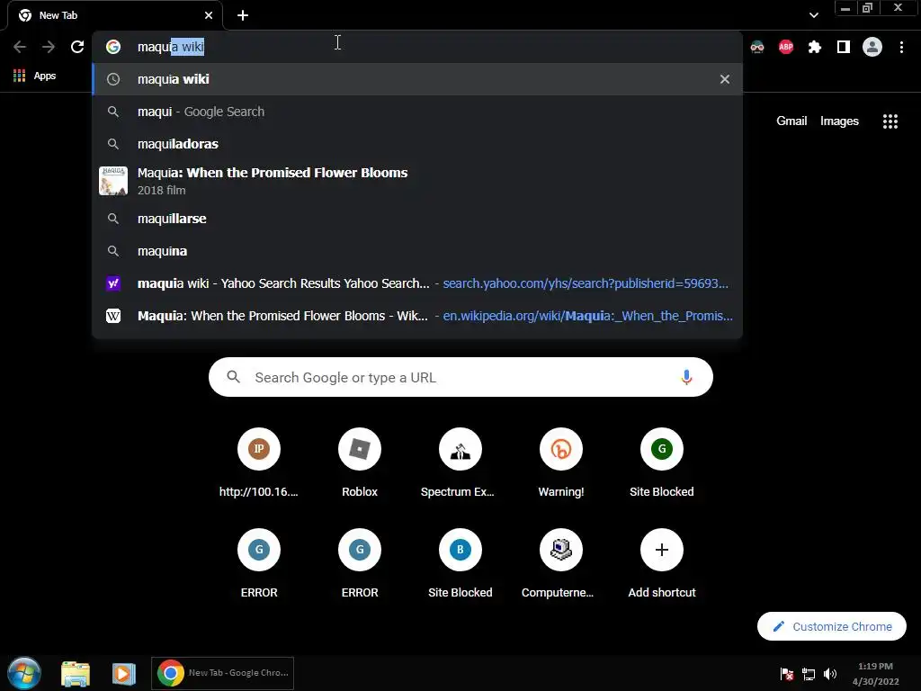Select the maquiladoras suggestion
The width and height of the screenshot is (921, 691).
417,144
